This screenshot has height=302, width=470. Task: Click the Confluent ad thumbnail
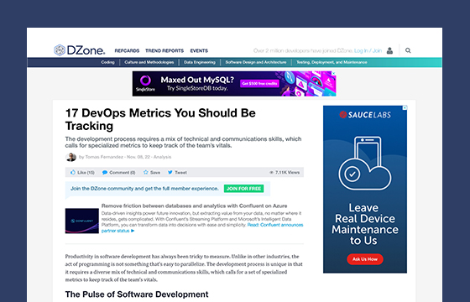(x=82, y=221)
